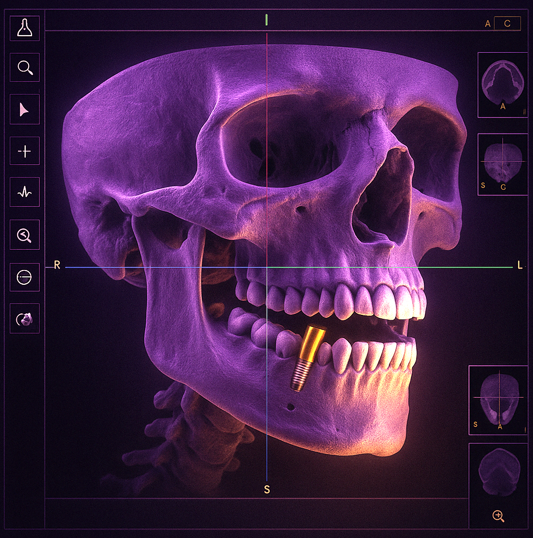Click the green I marker at the top
533x538 pixels.
point(266,20)
